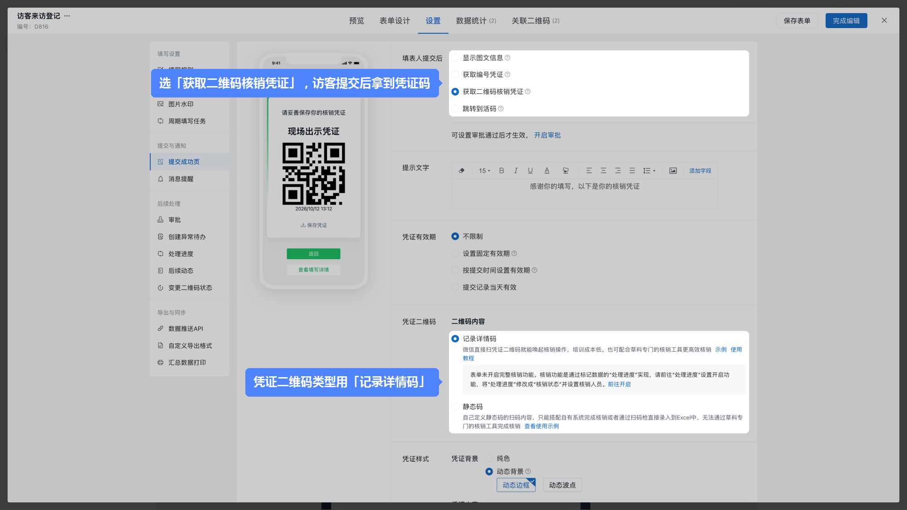Switch to the 表单设计 tab
This screenshot has height=510, width=907.
[x=395, y=21]
